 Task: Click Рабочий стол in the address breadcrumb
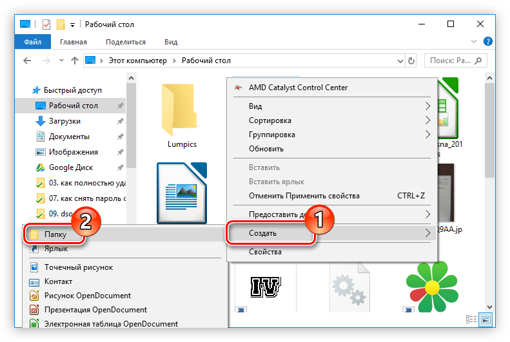[206, 61]
